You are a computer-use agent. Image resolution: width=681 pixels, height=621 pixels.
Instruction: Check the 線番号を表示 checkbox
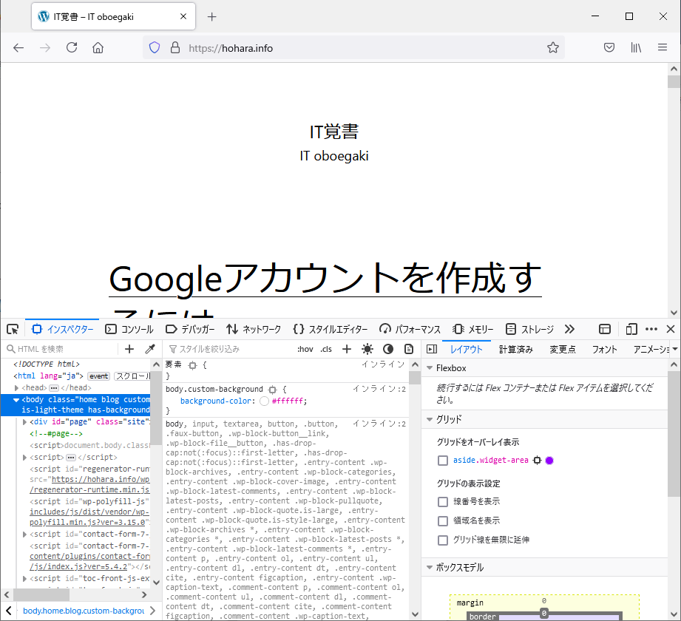pyautogui.click(x=443, y=502)
